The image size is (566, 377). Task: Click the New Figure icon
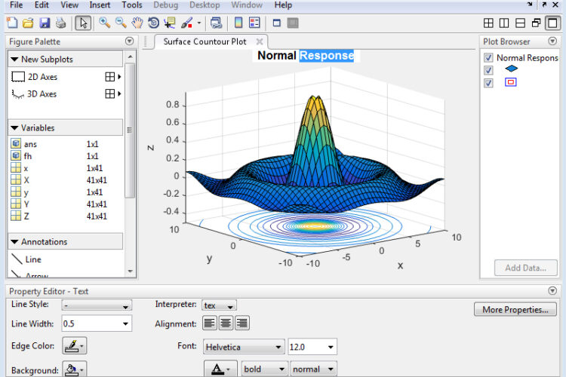click(12, 23)
